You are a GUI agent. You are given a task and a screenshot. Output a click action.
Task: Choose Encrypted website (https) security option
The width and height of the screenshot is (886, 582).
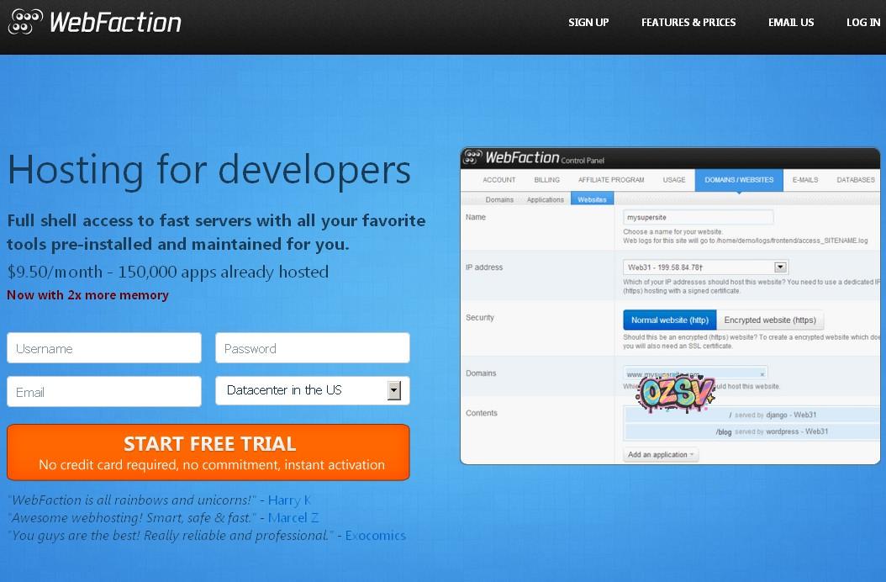click(770, 320)
